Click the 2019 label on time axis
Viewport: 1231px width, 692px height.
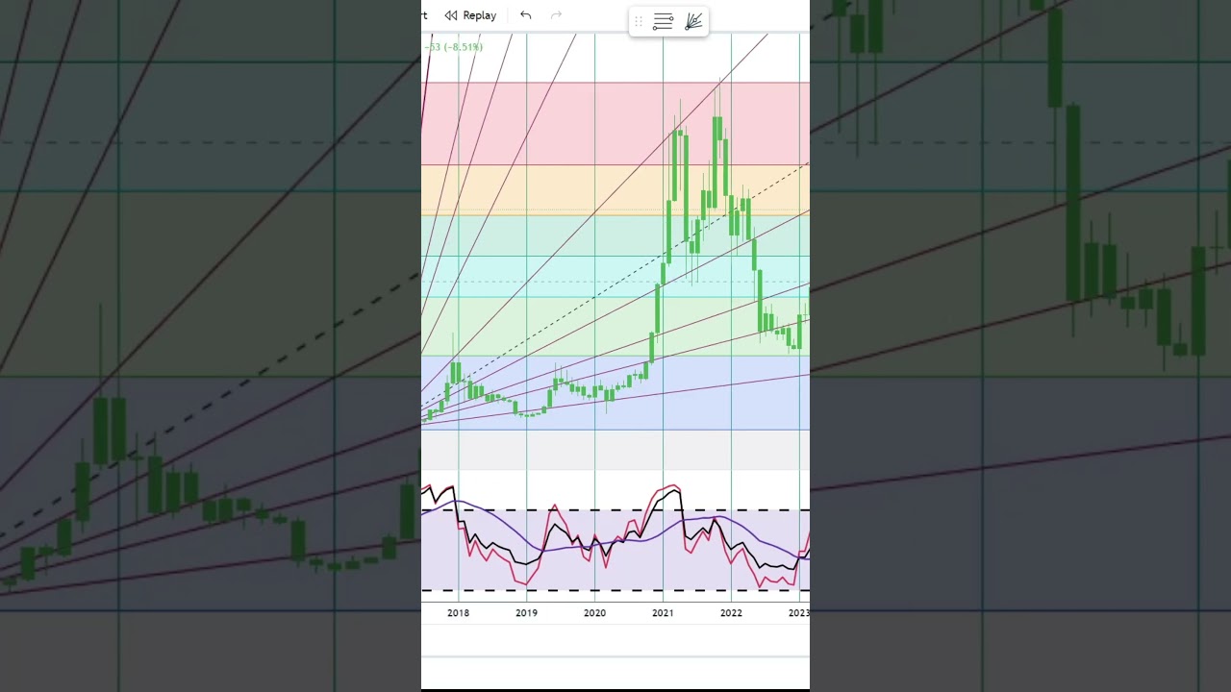pos(526,613)
